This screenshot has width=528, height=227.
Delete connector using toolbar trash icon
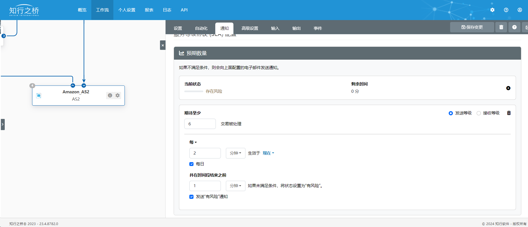[x=501, y=27]
